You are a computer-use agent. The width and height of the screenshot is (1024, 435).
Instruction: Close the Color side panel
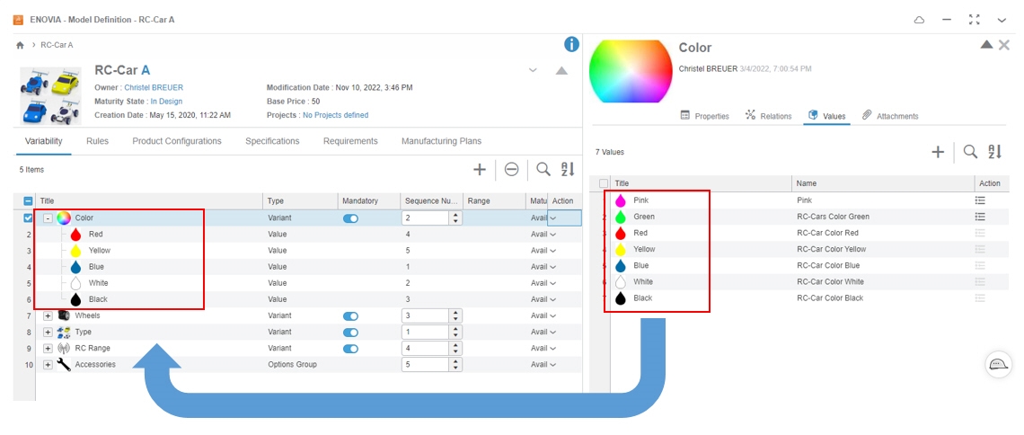(1004, 45)
